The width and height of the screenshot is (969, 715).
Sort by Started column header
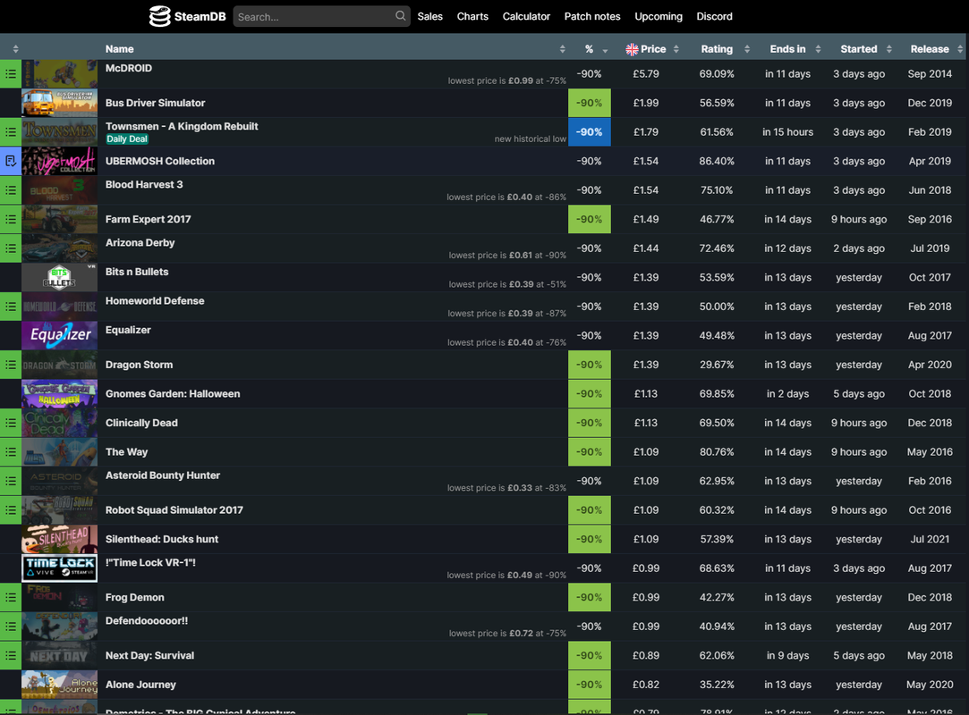pos(858,49)
